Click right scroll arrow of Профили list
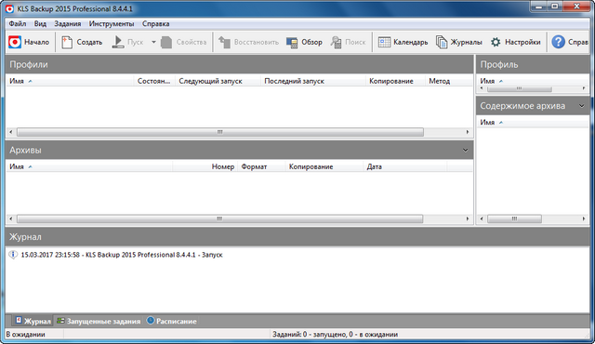Screen dimensions: 595x344 pyautogui.click(x=468, y=132)
